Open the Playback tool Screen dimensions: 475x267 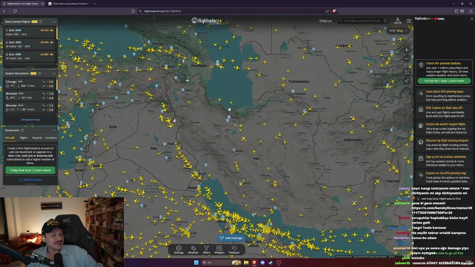[234, 250]
